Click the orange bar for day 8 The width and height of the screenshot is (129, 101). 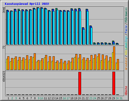35,62
